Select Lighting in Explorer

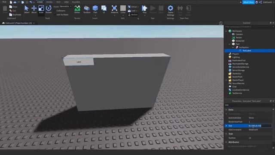[236, 57]
